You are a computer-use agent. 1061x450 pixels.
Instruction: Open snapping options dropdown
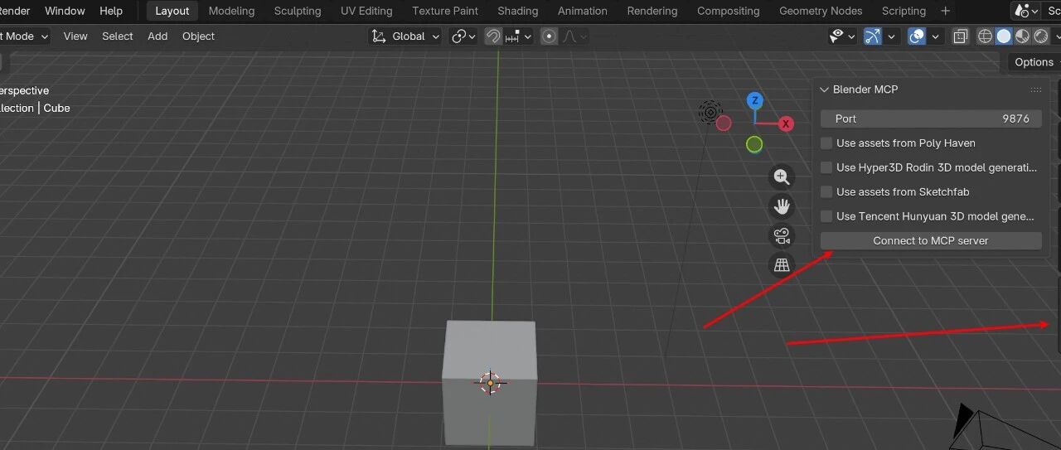pos(517,36)
